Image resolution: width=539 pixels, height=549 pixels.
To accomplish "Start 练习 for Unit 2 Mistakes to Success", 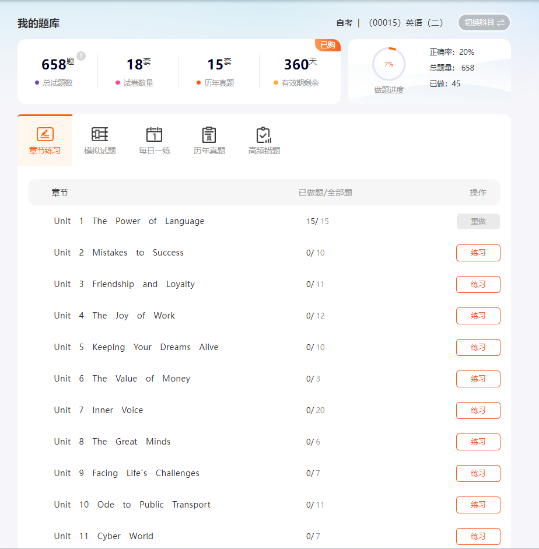I will pos(478,253).
